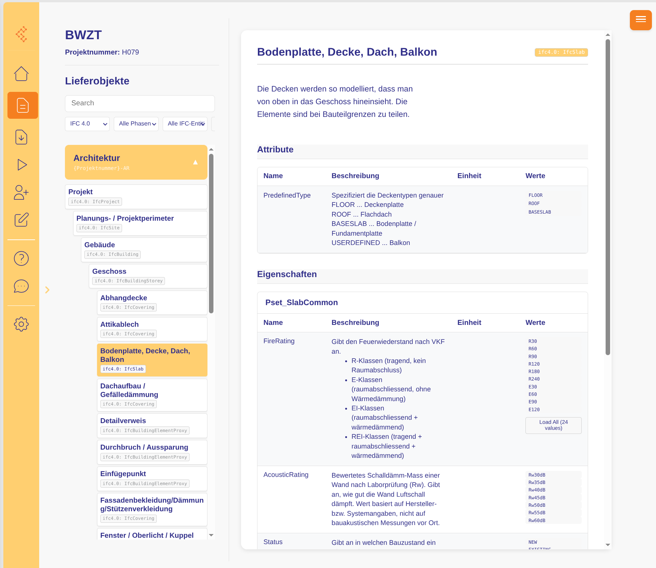Open the Alle Phasen dropdown

tap(136, 124)
